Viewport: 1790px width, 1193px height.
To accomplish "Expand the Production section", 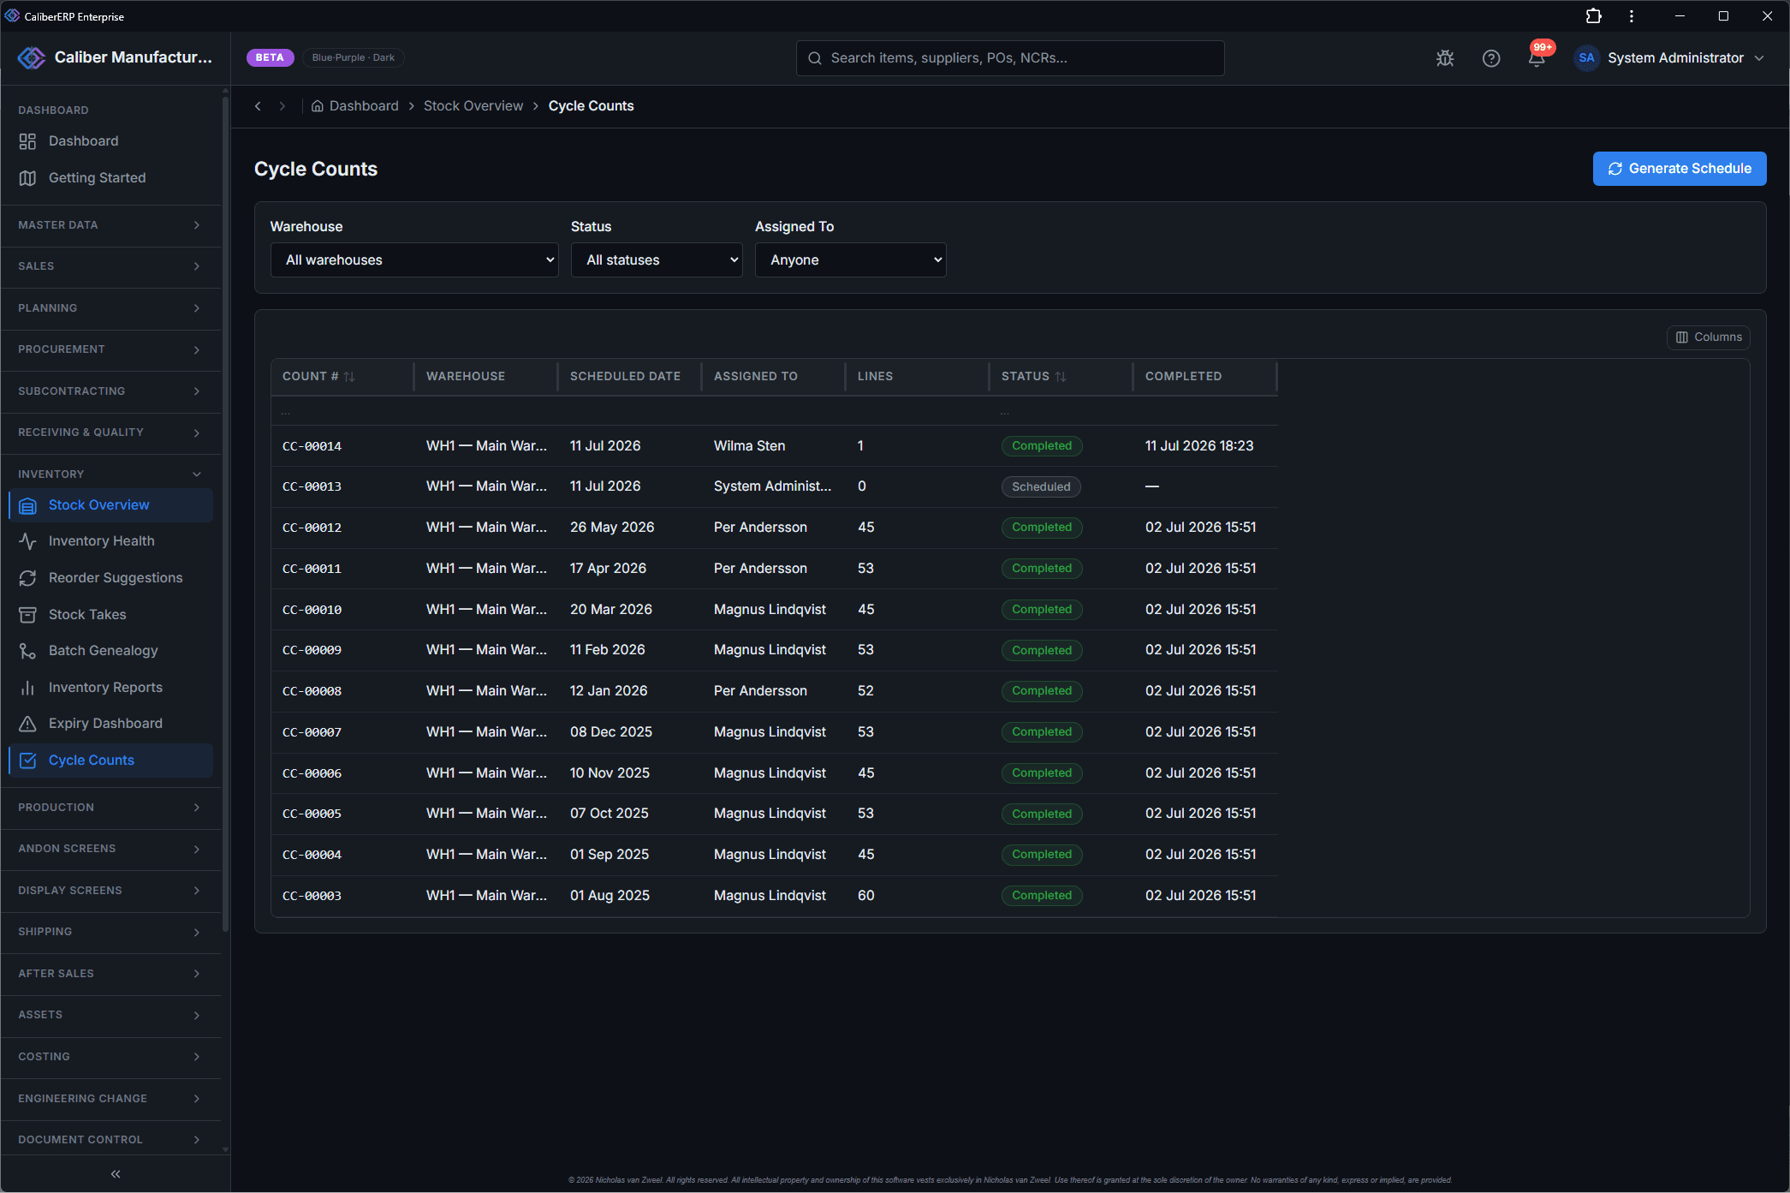I will (110, 808).
